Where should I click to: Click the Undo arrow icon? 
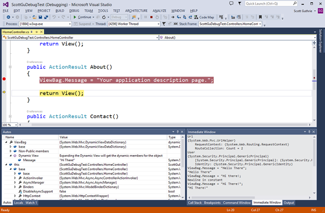coord(54,17)
